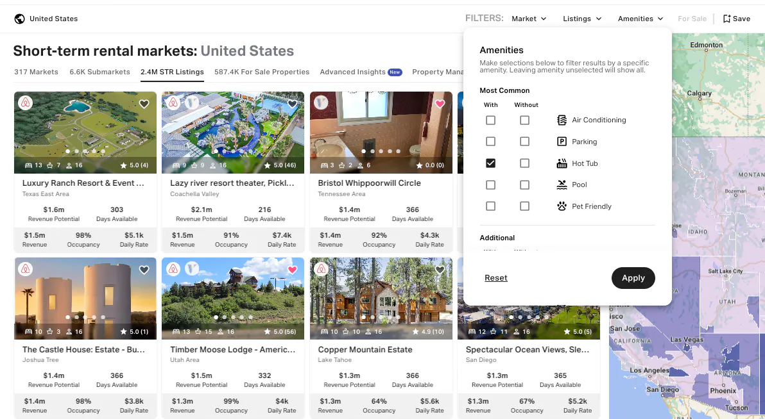Check 'Without' Air Conditioning box
This screenshot has width=765, height=419.
click(524, 120)
